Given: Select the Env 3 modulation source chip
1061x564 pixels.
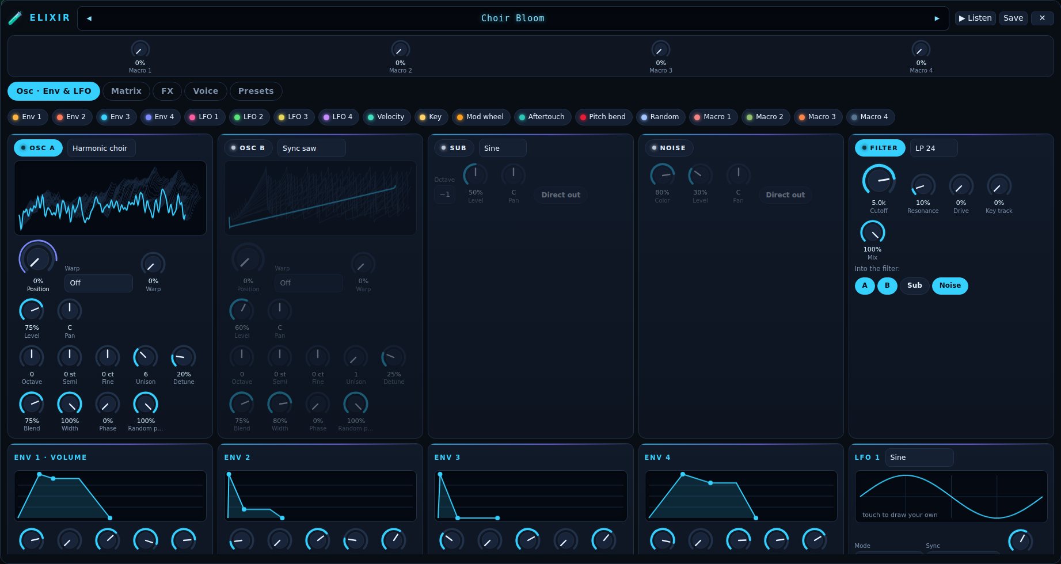Looking at the screenshot, I should point(116,117).
